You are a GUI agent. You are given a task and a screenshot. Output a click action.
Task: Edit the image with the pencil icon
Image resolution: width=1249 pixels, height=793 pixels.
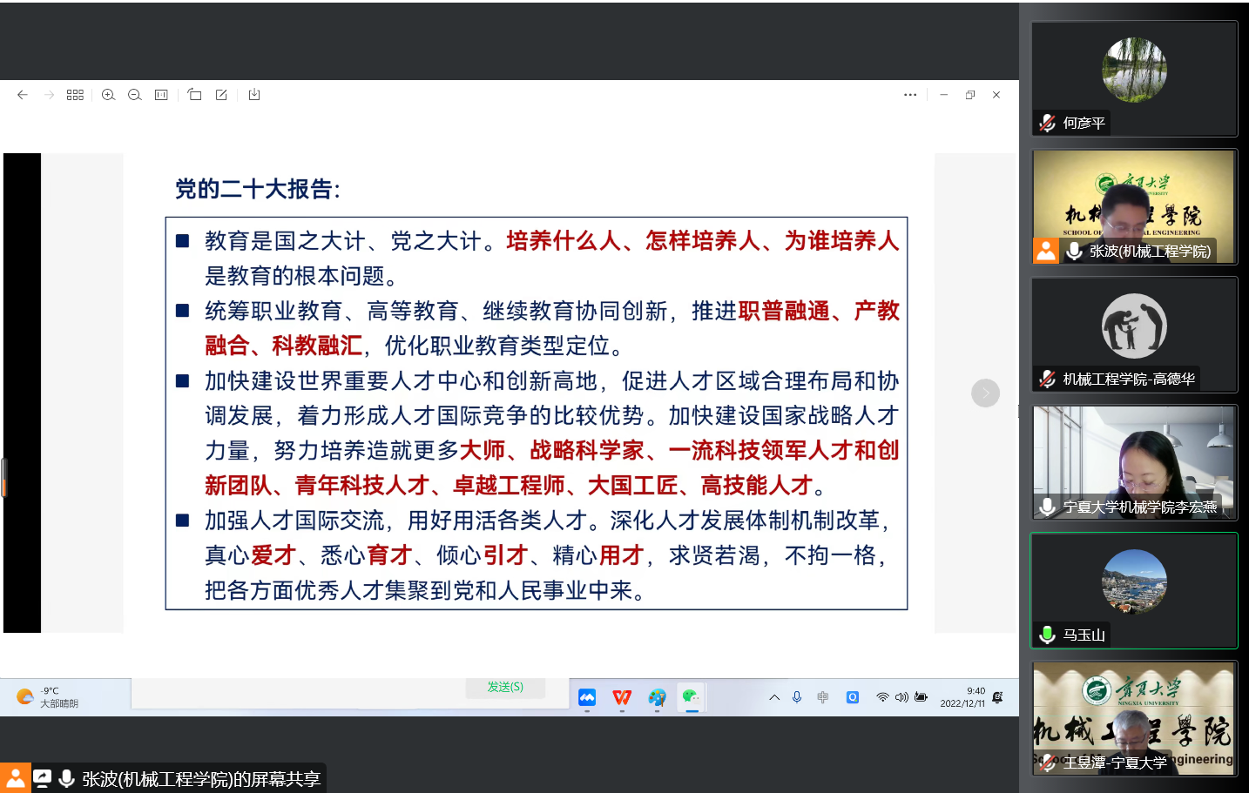tap(221, 95)
